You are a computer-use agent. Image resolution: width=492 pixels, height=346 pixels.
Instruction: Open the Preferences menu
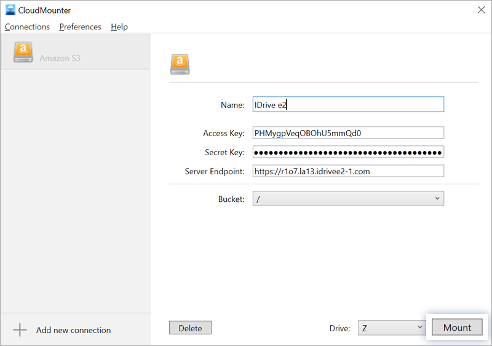pyautogui.click(x=81, y=27)
